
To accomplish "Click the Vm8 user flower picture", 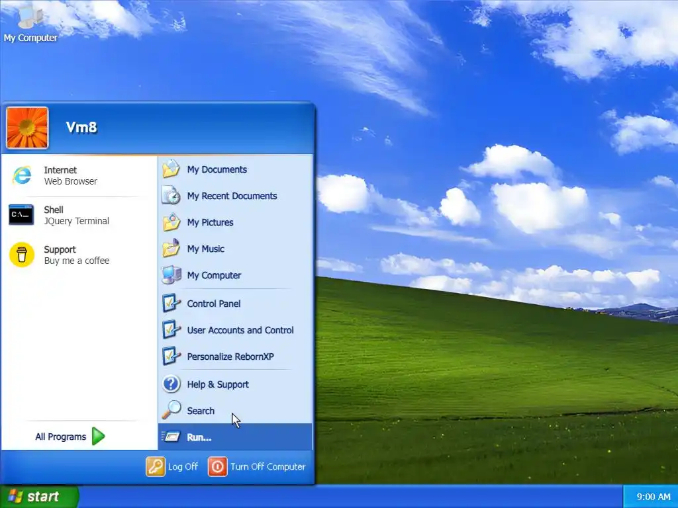I will pyautogui.click(x=27, y=128).
